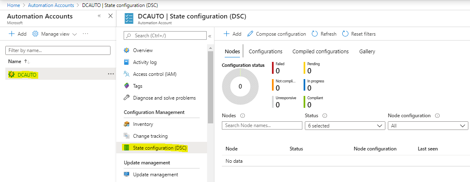
Task: Click the Update management monitor icon
Action: 127,175
